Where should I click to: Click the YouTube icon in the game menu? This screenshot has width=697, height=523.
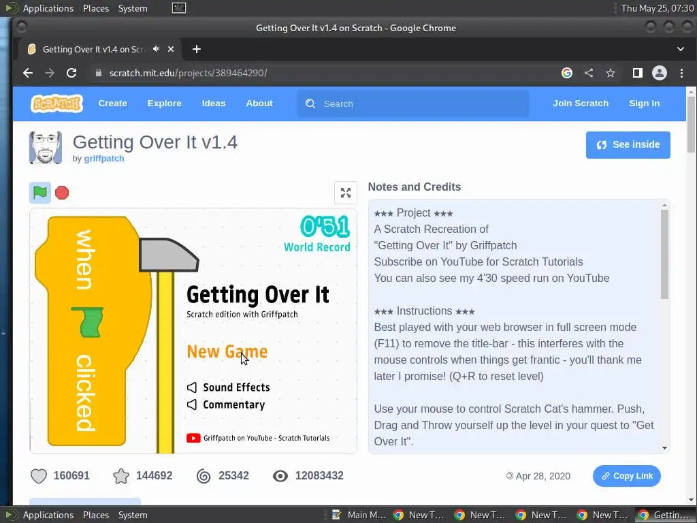tap(193, 438)
